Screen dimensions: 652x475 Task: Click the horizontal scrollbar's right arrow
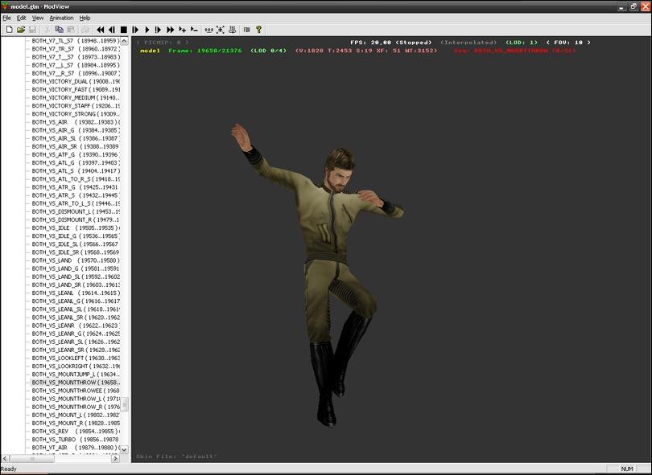116,459
